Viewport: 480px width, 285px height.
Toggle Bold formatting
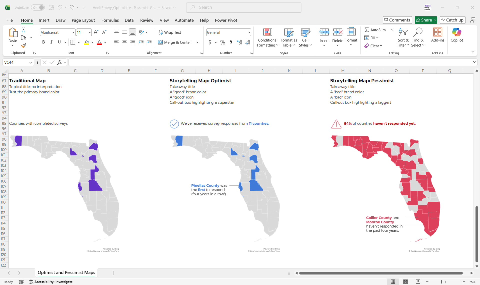coord(43,42)
